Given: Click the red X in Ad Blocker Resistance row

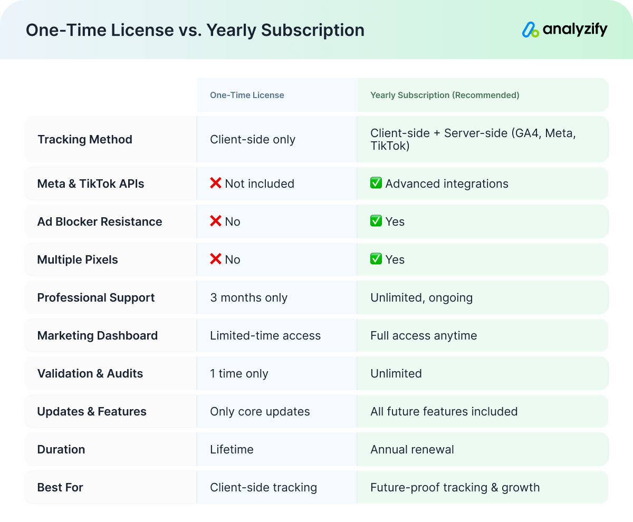Looking at the screenshot, I should pyautogui.click(x=216, y=221).
